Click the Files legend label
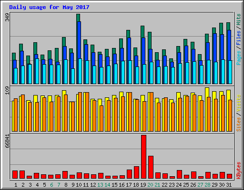The width and height of the screenshot is (244, 190). click(x=239, y=38)
